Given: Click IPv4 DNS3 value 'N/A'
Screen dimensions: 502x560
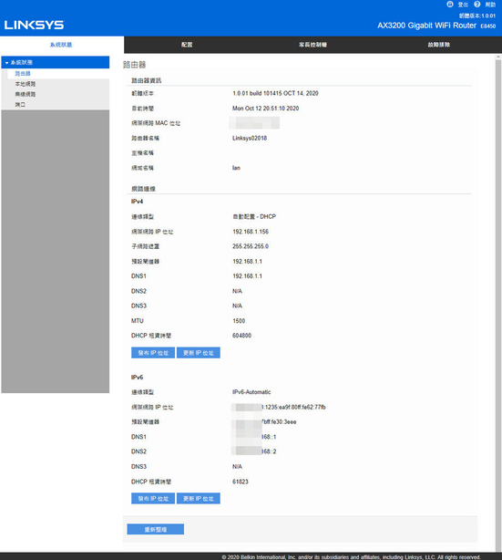Looking at the screenshot, I should click(x=237, y=306).
